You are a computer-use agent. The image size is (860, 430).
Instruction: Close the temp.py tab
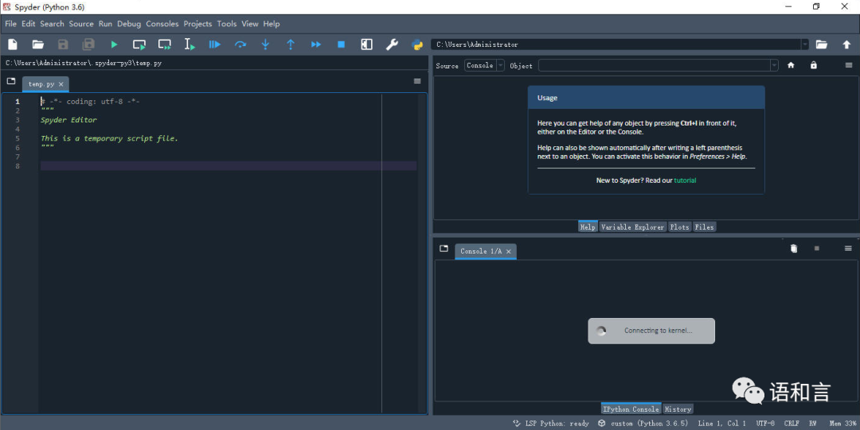click(61, 84)
